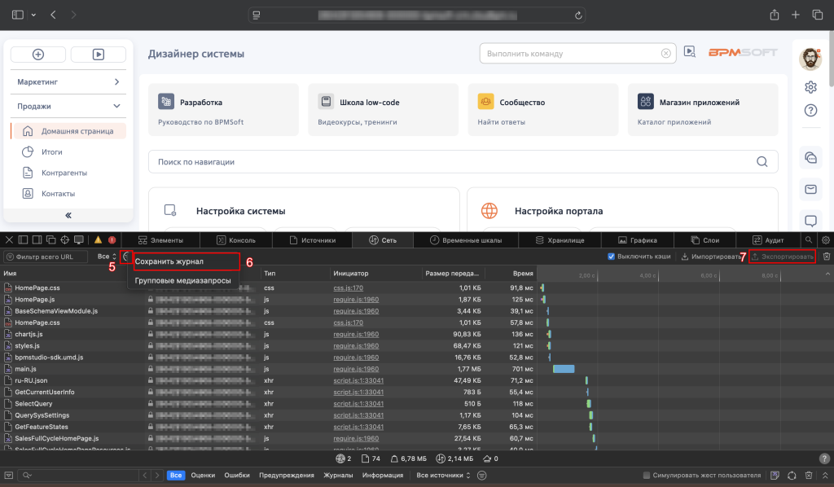Reload page using the address bar icon
Screen dimensions: 834x487
(x=578, y=15)
